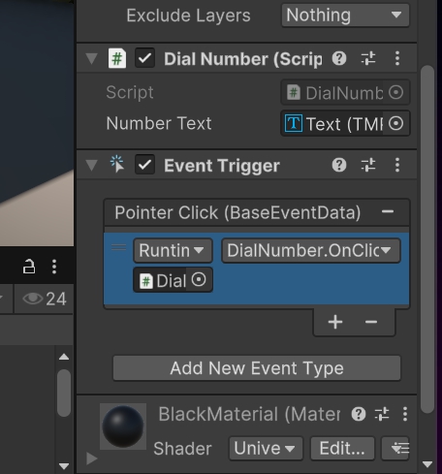Open the Runtime call state dropdown

173,250
